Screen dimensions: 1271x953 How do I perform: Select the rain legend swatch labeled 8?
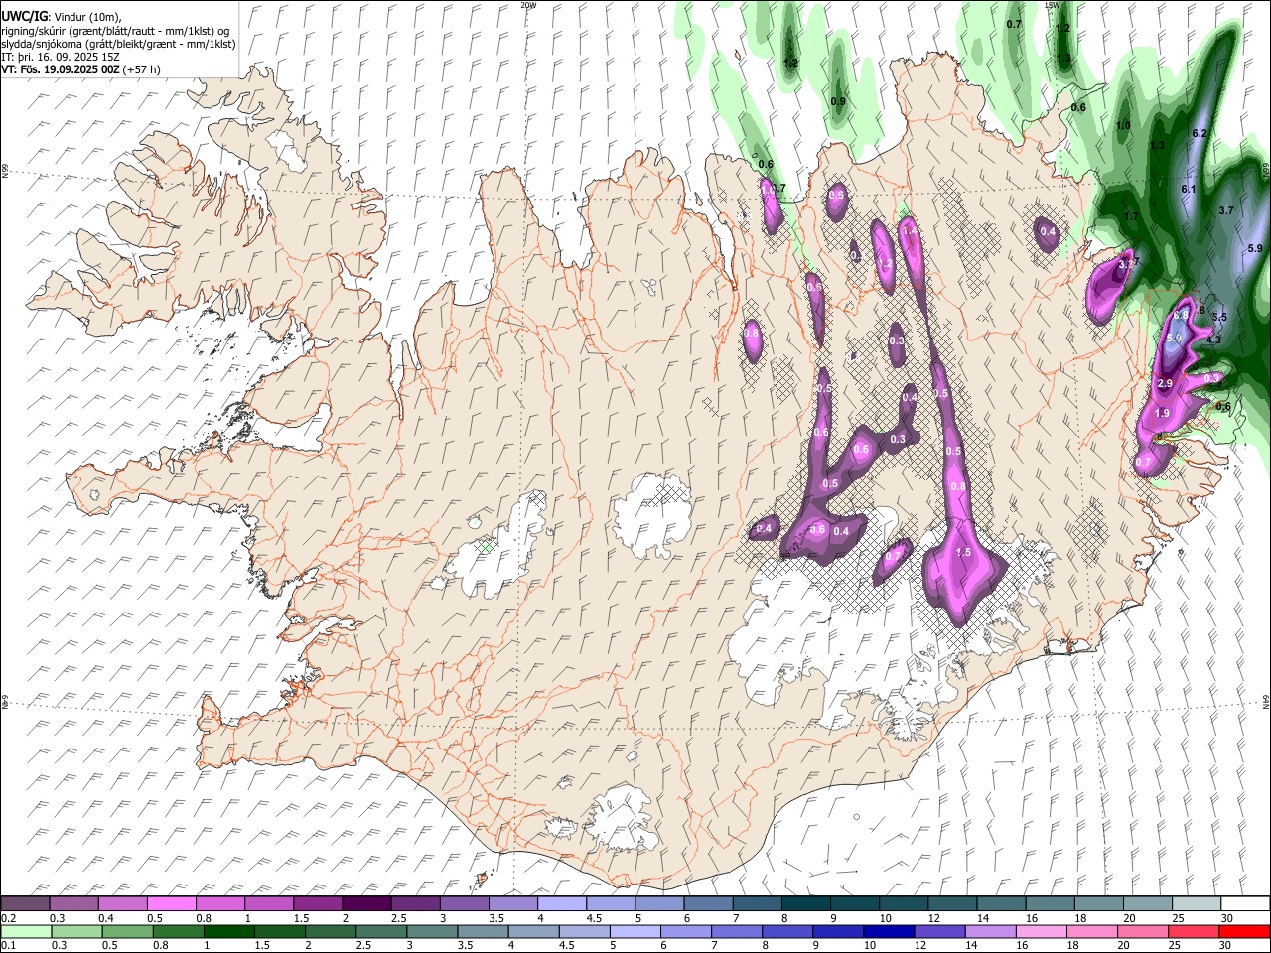[x=787, y=932]
